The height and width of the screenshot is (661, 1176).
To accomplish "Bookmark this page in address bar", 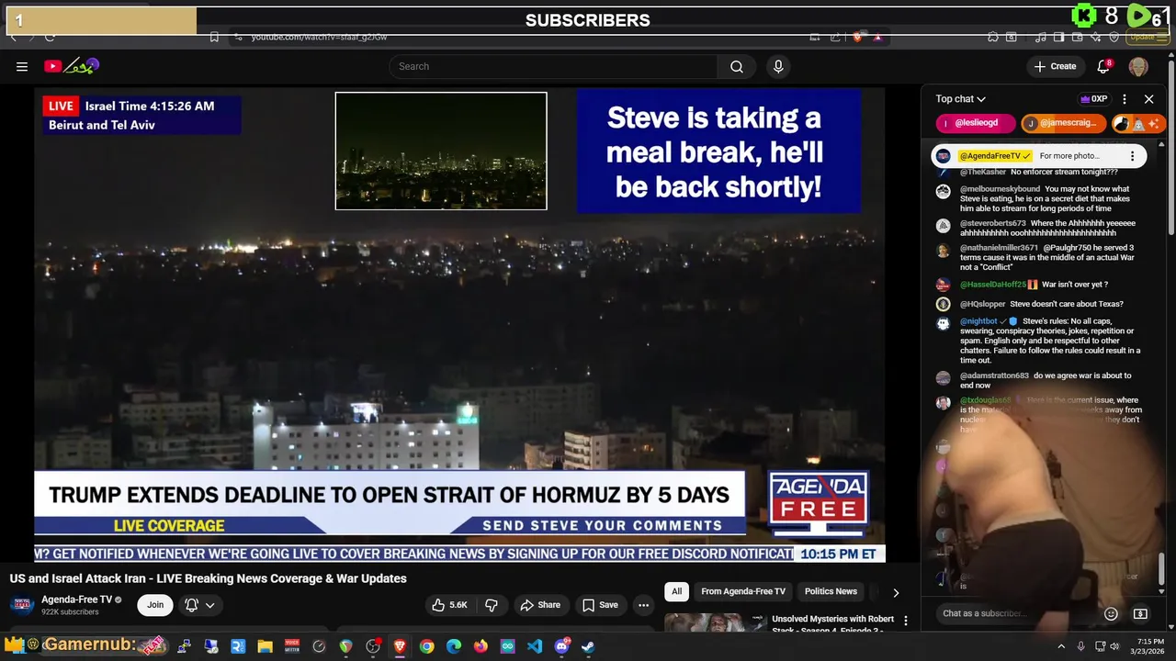I will [x=214, y=37].
